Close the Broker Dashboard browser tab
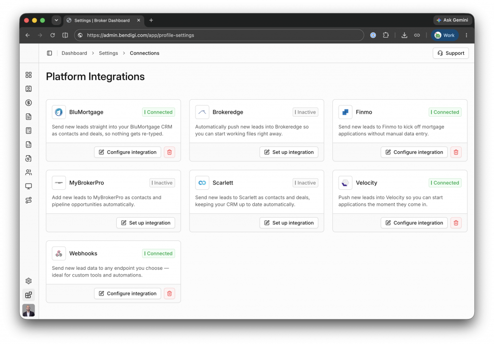494x345 pixels. [138, 20]
